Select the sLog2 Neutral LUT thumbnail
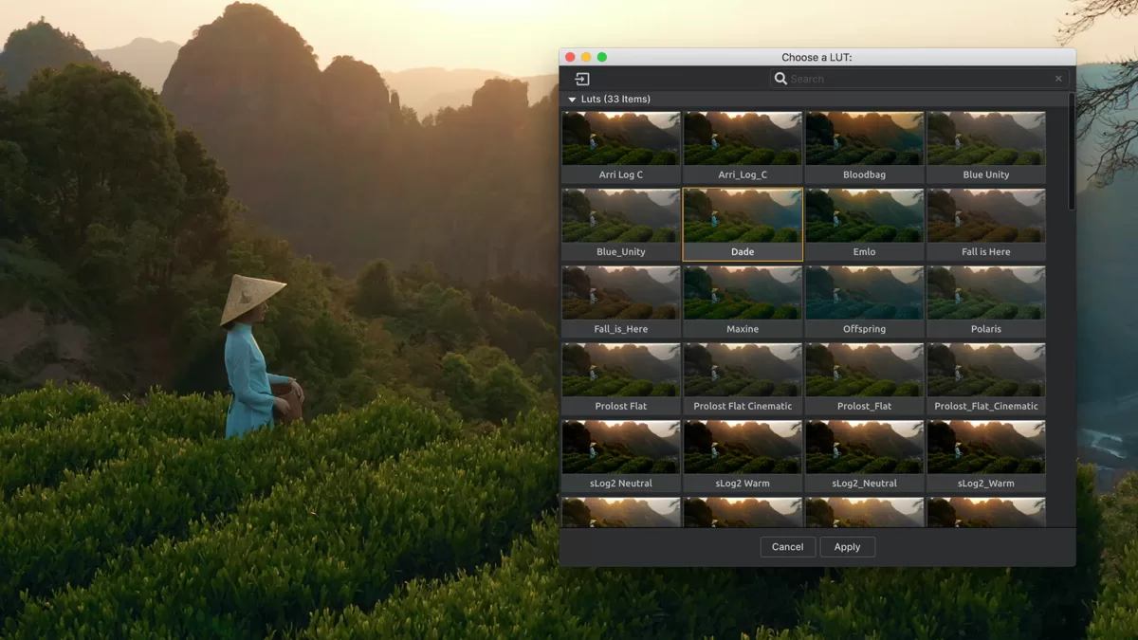The height and width of the screenshot is (640, 1138). 621,456
